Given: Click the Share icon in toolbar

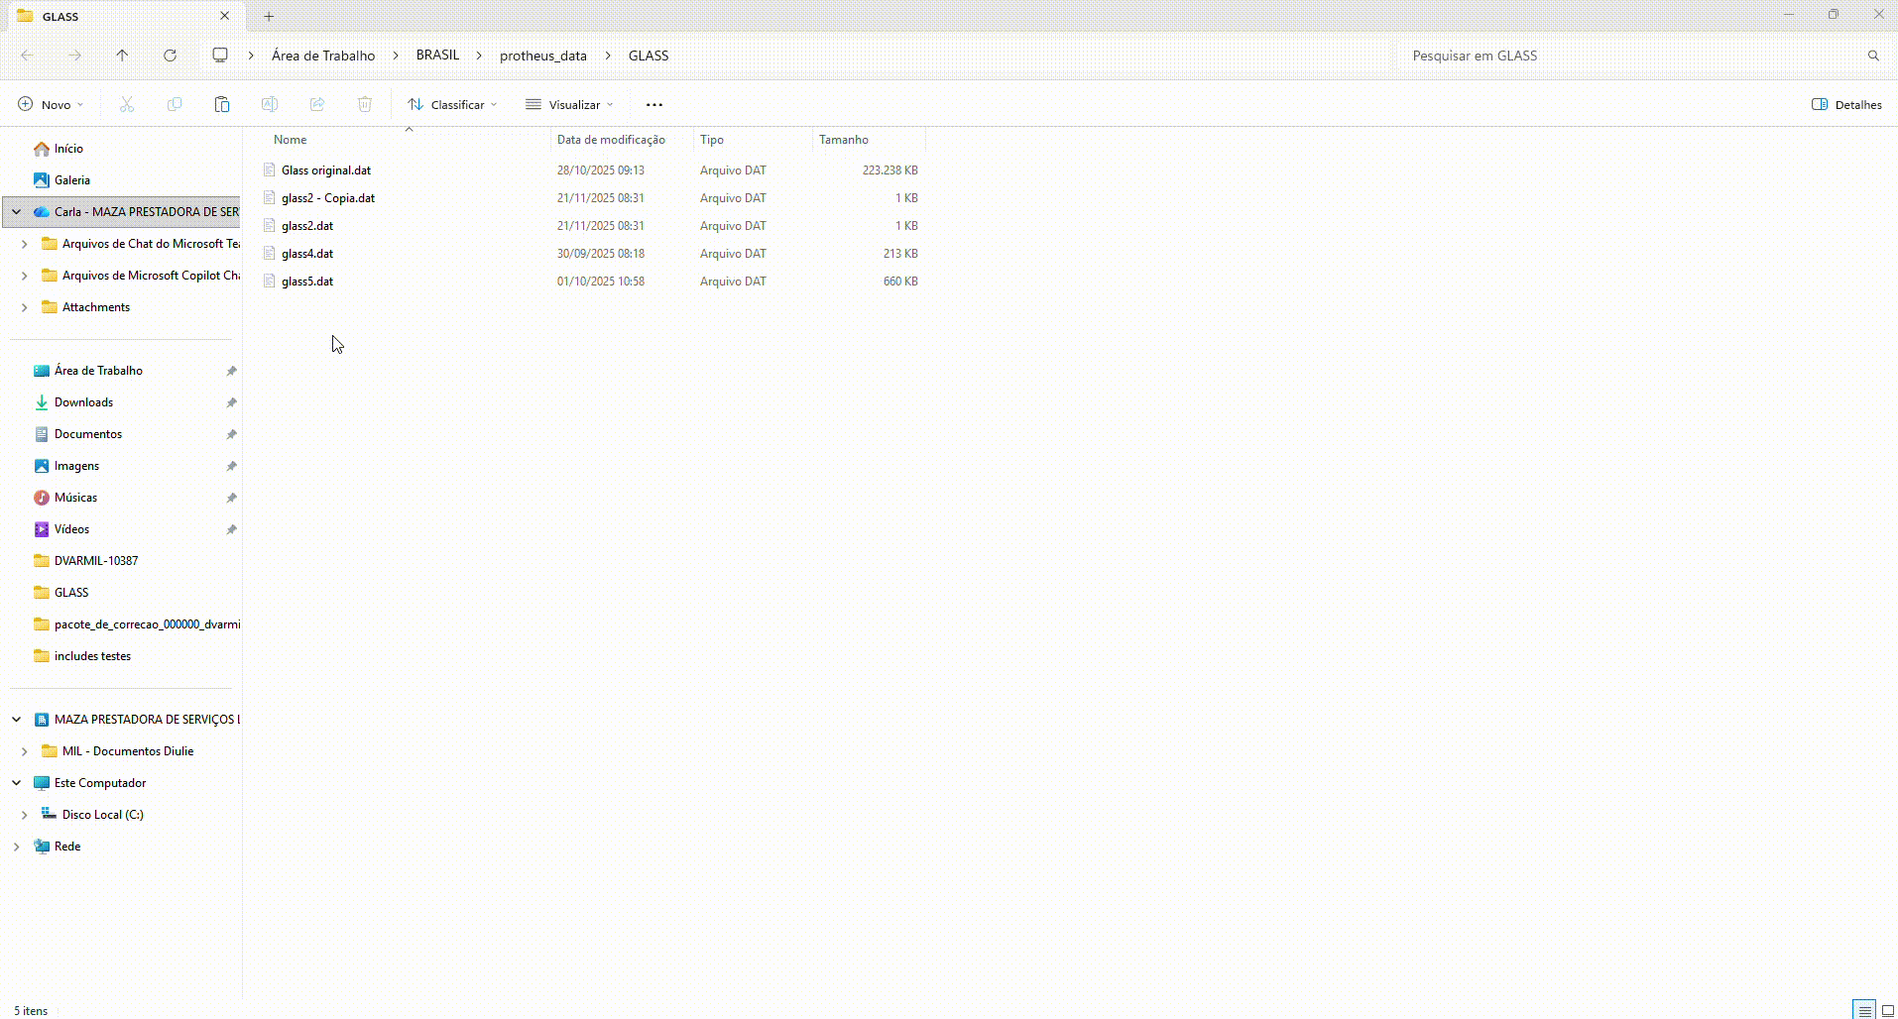Looking at the screenshot, I should tap(317, 104).
